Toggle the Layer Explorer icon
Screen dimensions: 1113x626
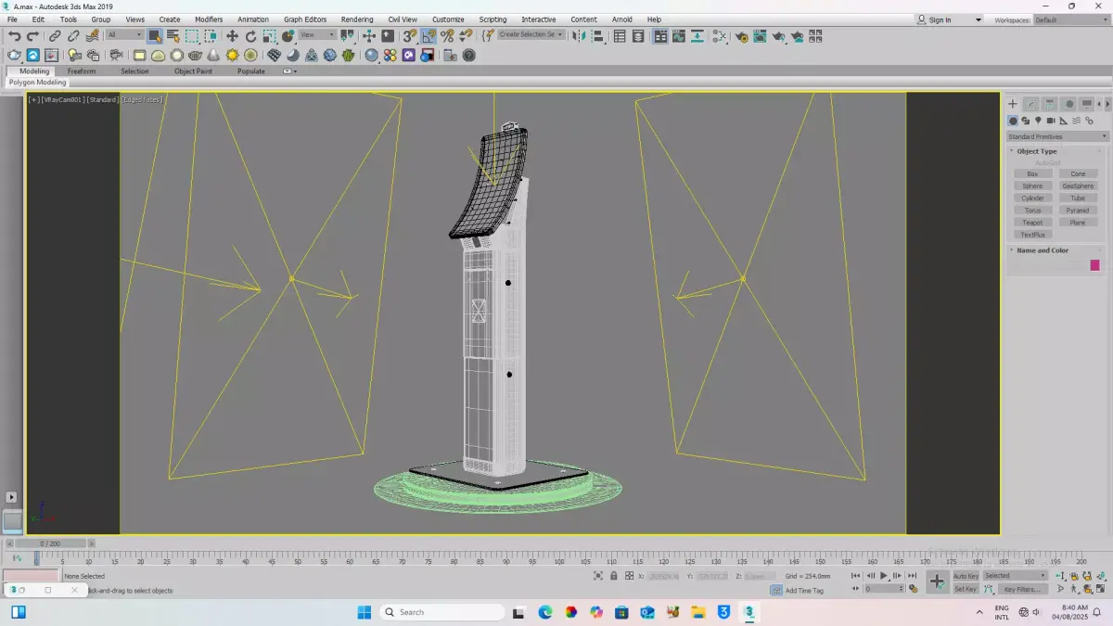click(638, 36)
